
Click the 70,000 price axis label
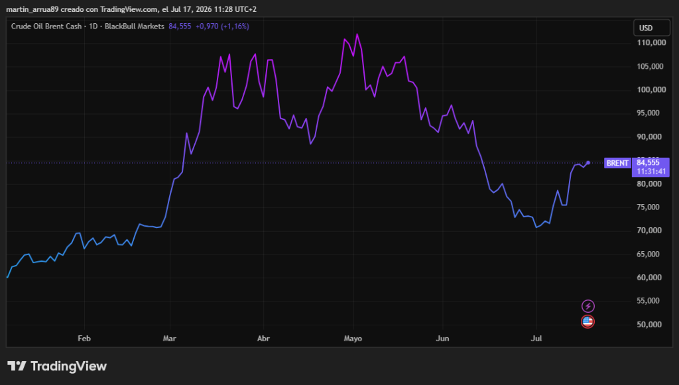tap(649, 230)
